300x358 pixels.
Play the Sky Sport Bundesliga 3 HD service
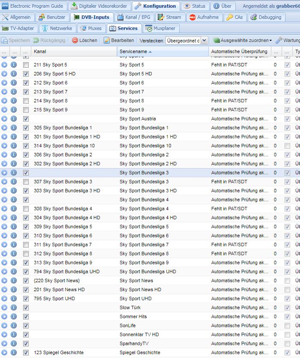[4, 191]
